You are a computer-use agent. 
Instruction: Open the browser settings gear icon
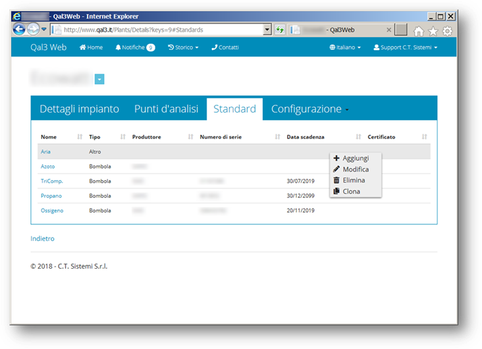click(447, 31)
